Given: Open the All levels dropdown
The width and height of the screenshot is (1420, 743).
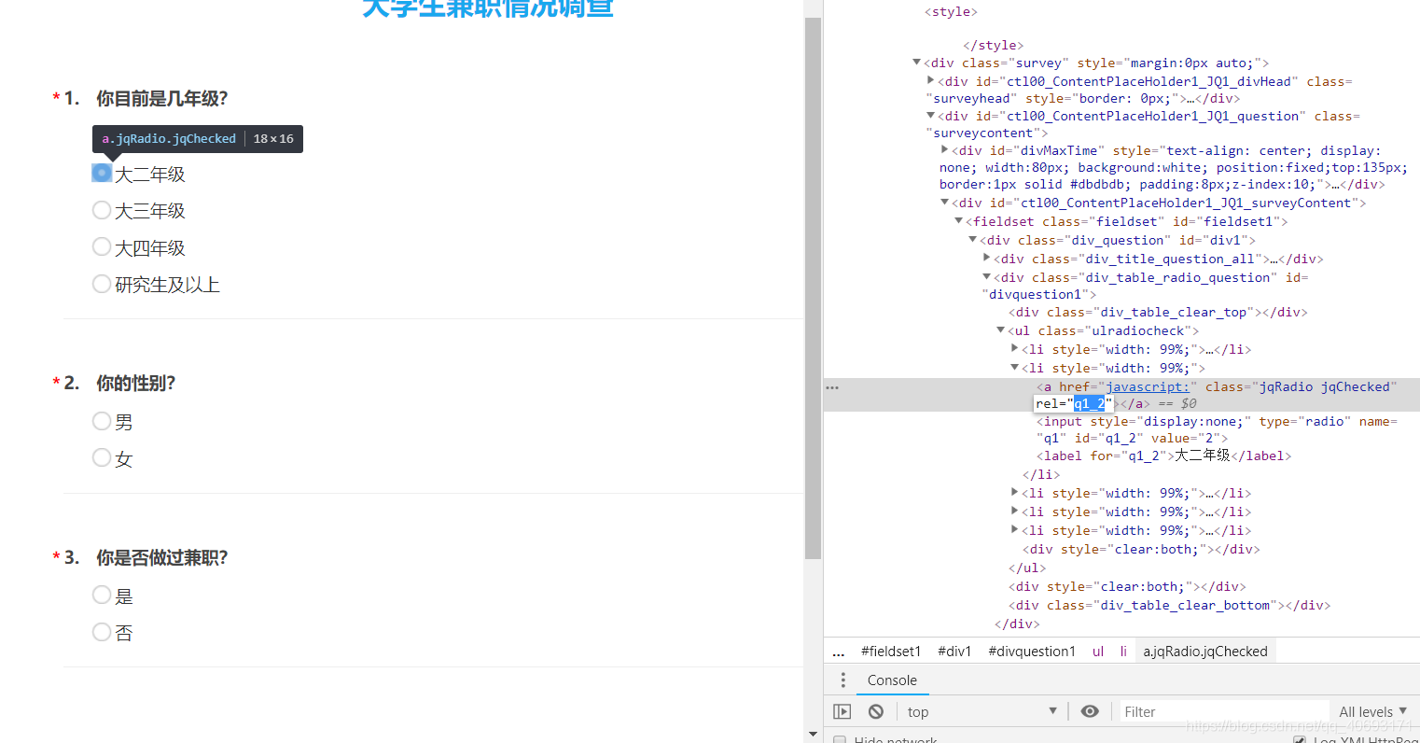Looking at the screenshot, I should point(1372,711).
